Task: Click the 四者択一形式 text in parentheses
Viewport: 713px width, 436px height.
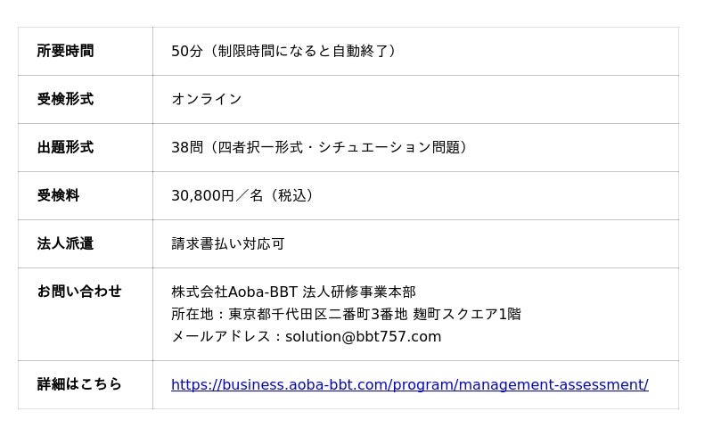Action: click(x=260, y=147)
